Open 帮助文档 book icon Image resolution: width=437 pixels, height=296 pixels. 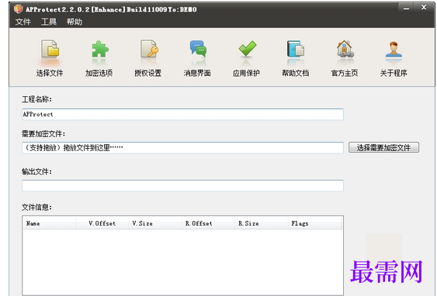296,49
